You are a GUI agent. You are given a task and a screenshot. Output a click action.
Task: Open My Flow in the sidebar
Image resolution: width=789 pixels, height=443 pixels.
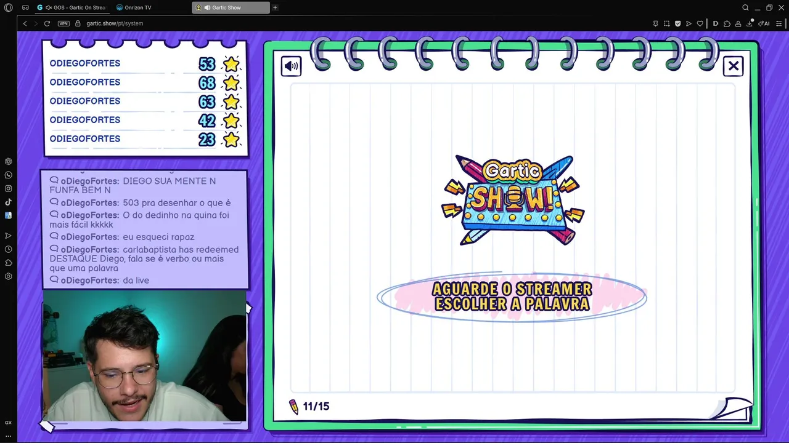click(x=8, y=236)
